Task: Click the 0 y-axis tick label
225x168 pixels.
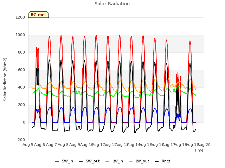Action: [24, 122]
